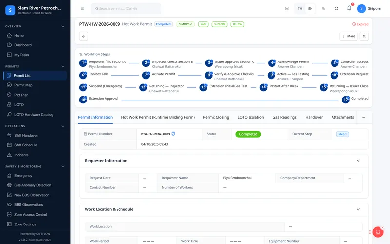
Task: Open Incidents warning page
Action: tap(35, 155)
